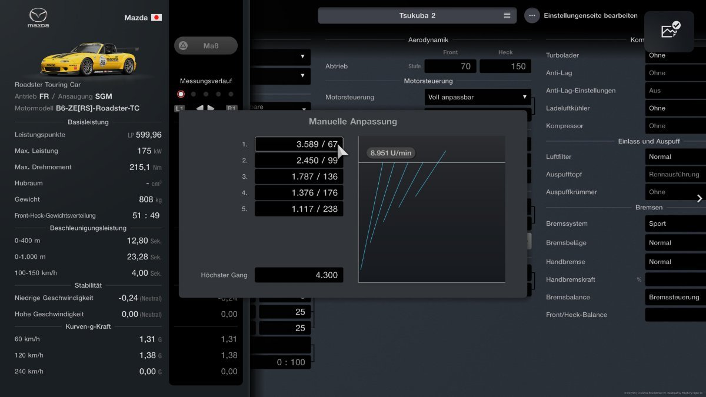Click the Handbremskraft percent field
The image size is (706, 397).
coord(675,279)
